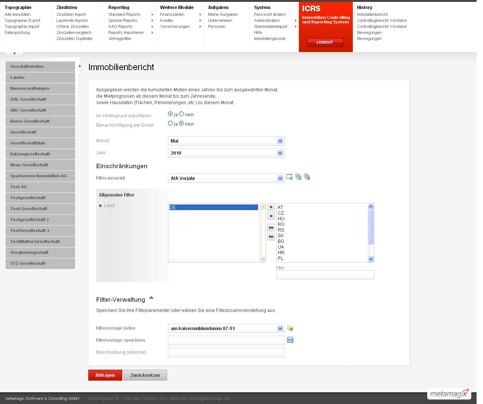Save filter template with the disk icon

[x=290, y=340]
